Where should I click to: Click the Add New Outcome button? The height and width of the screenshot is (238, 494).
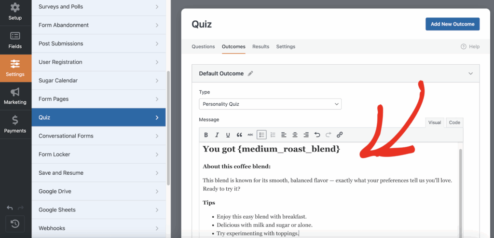(x=452, y=24)
